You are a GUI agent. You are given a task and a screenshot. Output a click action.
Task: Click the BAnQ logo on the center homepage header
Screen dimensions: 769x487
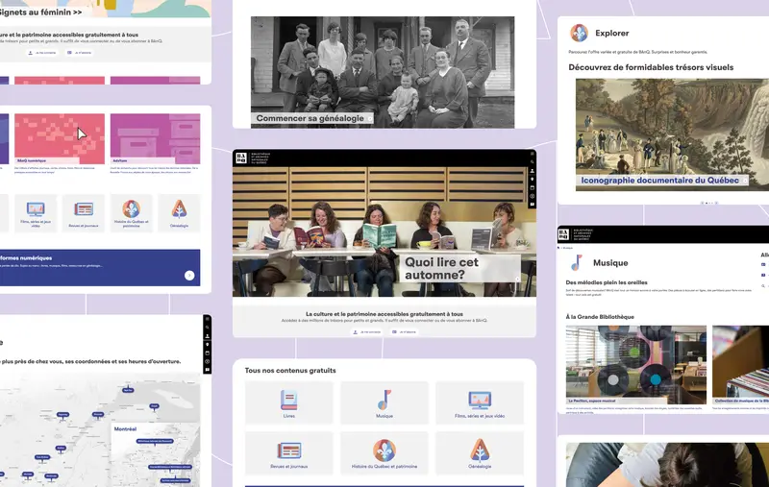click(x=241, y=158)
